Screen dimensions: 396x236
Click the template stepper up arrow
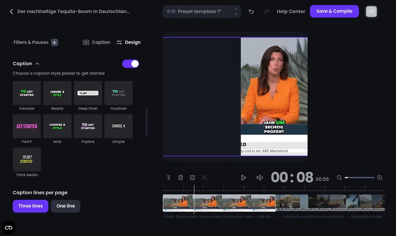tap(236, 9)
